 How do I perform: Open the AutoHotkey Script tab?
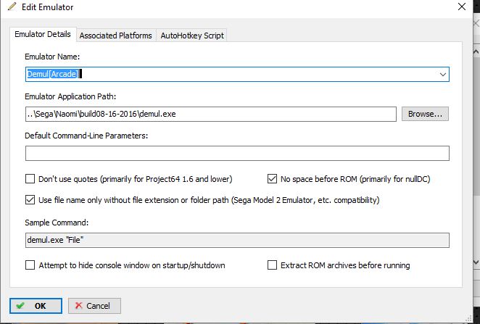[x=192, y=35]
